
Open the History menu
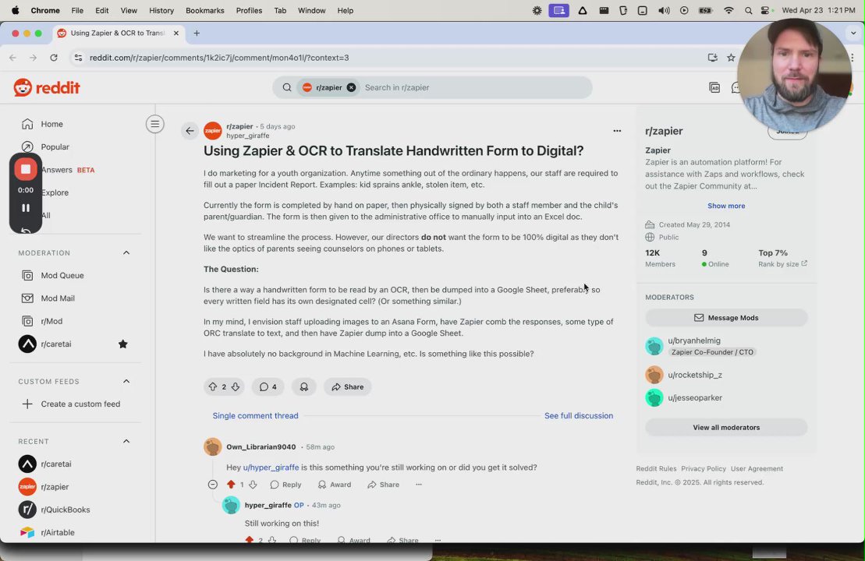coord(161,10)
